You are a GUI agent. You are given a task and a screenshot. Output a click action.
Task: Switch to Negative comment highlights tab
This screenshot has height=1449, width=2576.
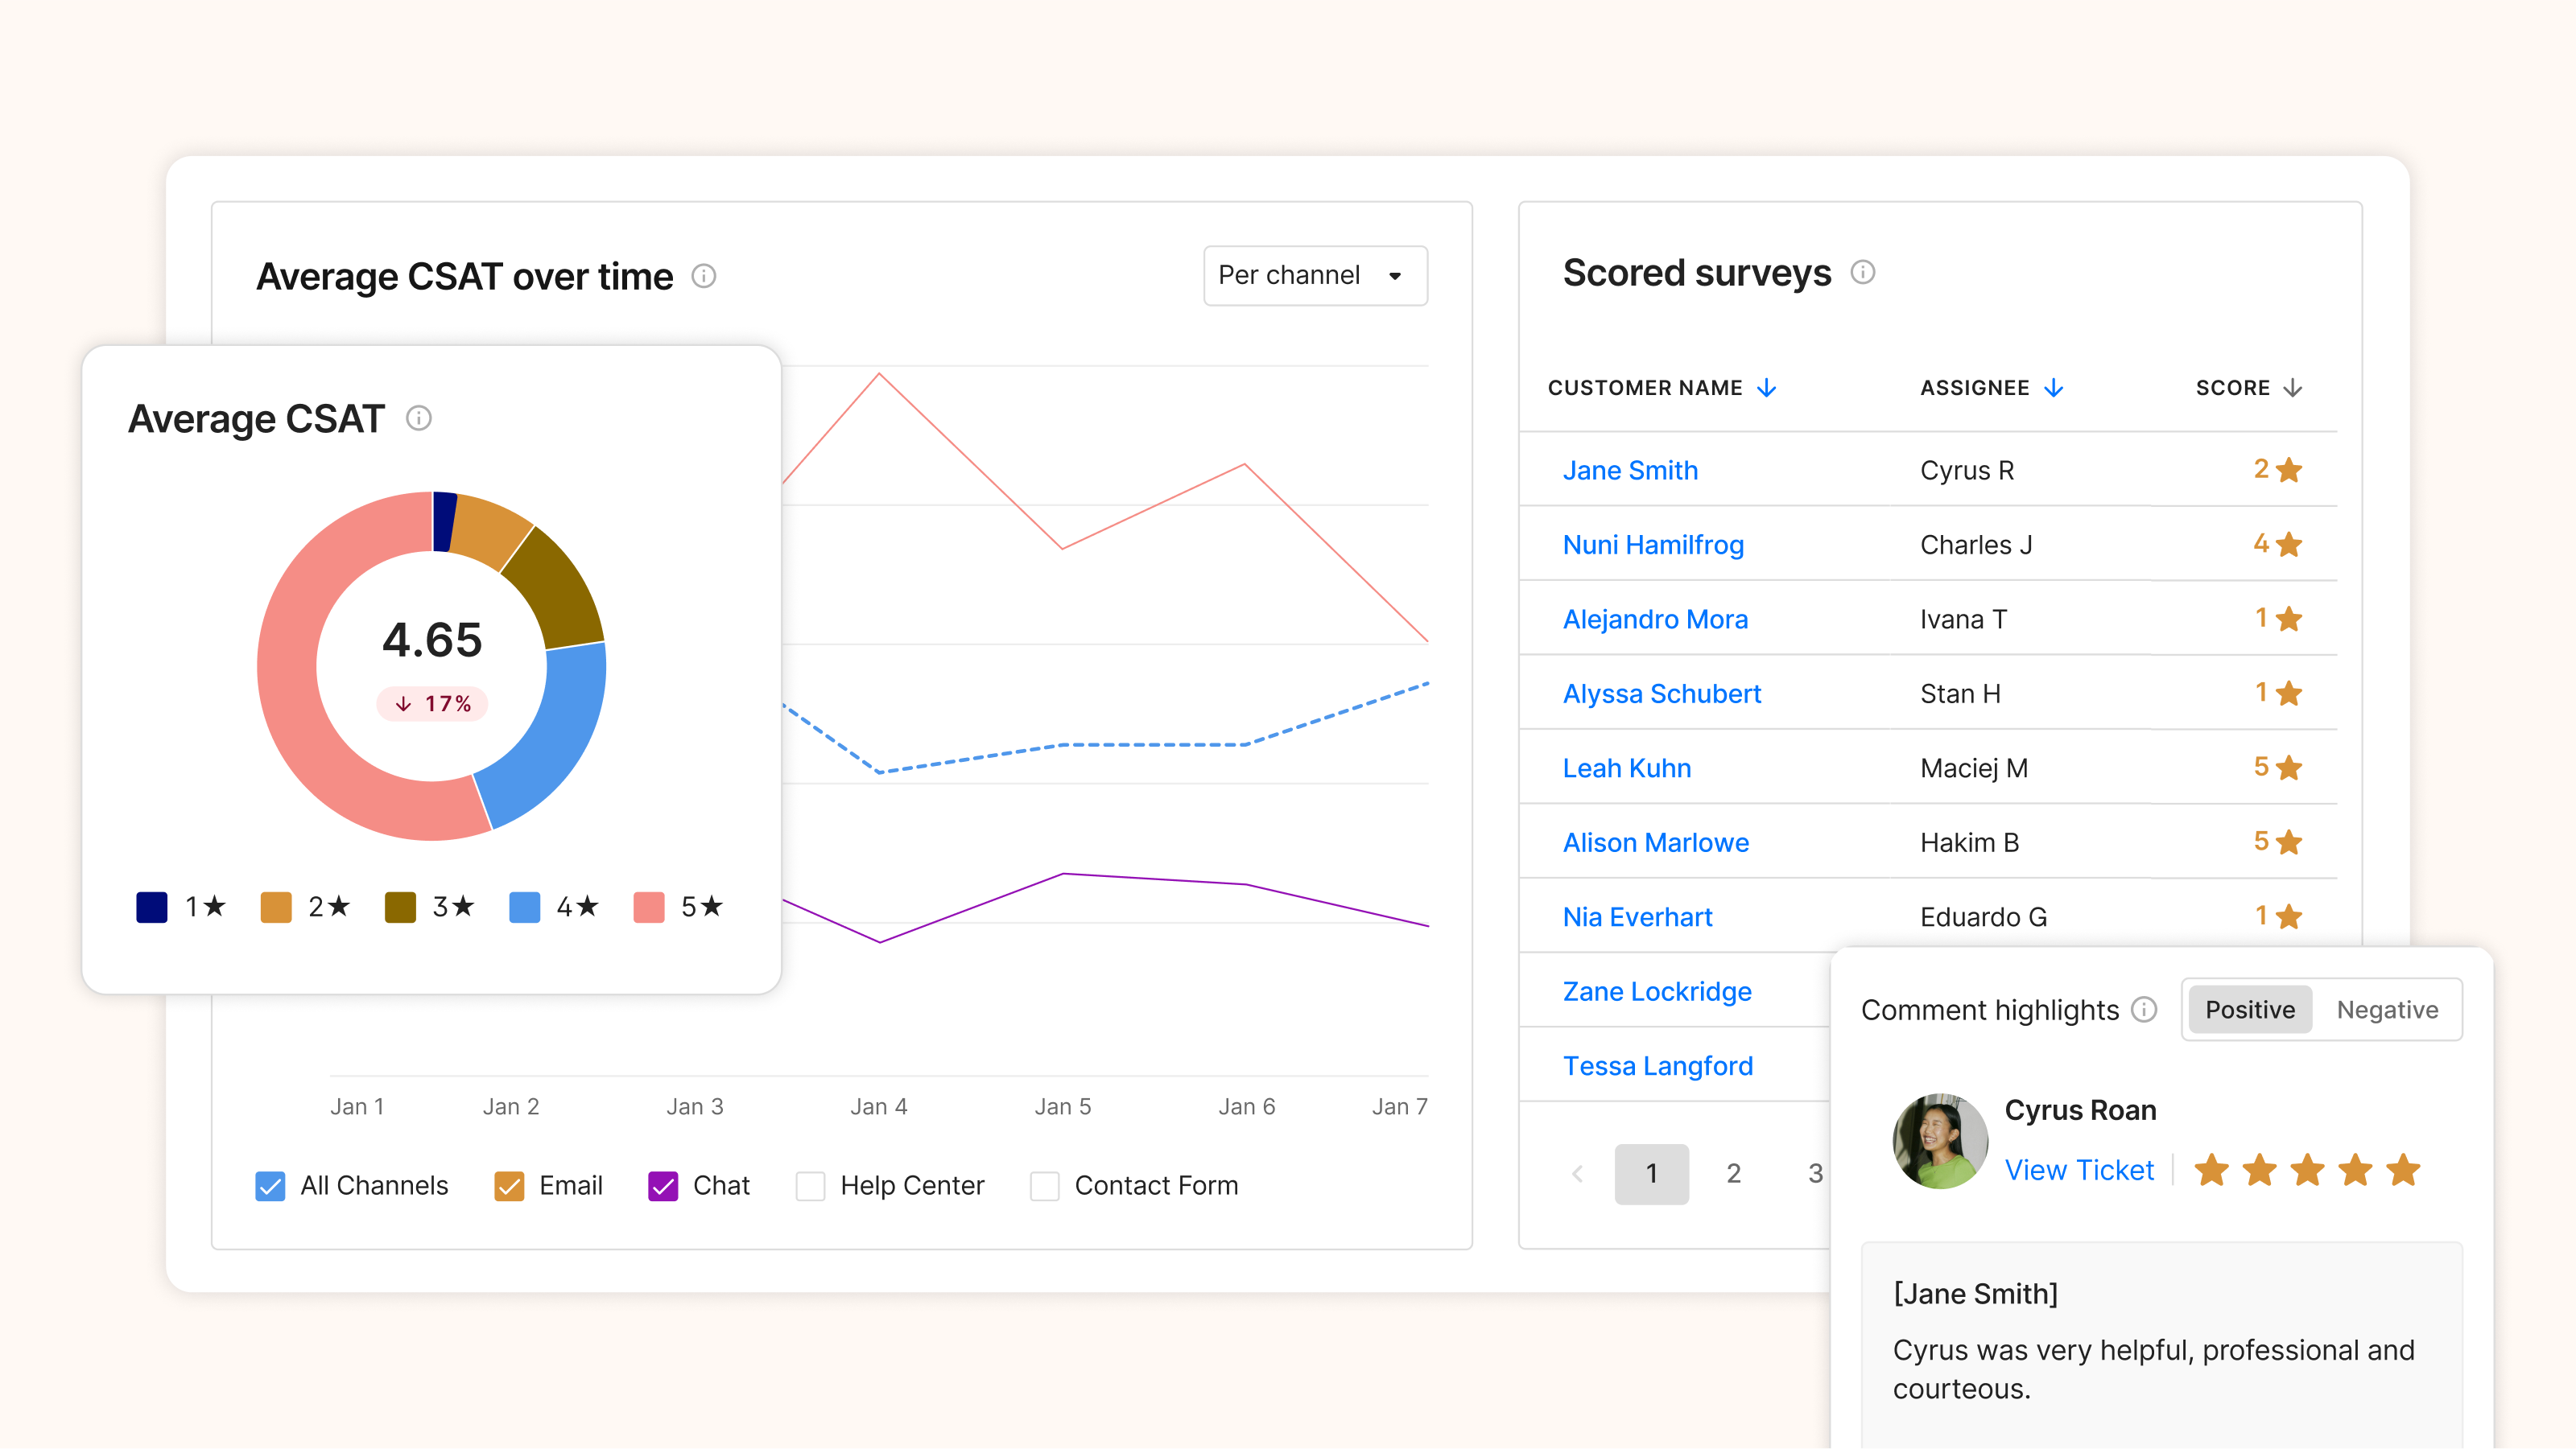(2386, 1011)
